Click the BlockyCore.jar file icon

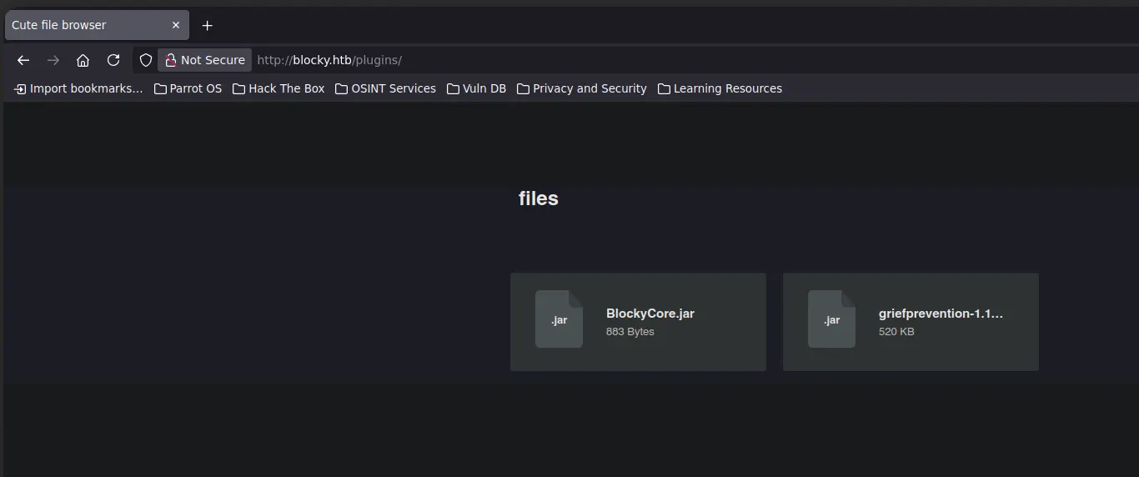[559, 319]
